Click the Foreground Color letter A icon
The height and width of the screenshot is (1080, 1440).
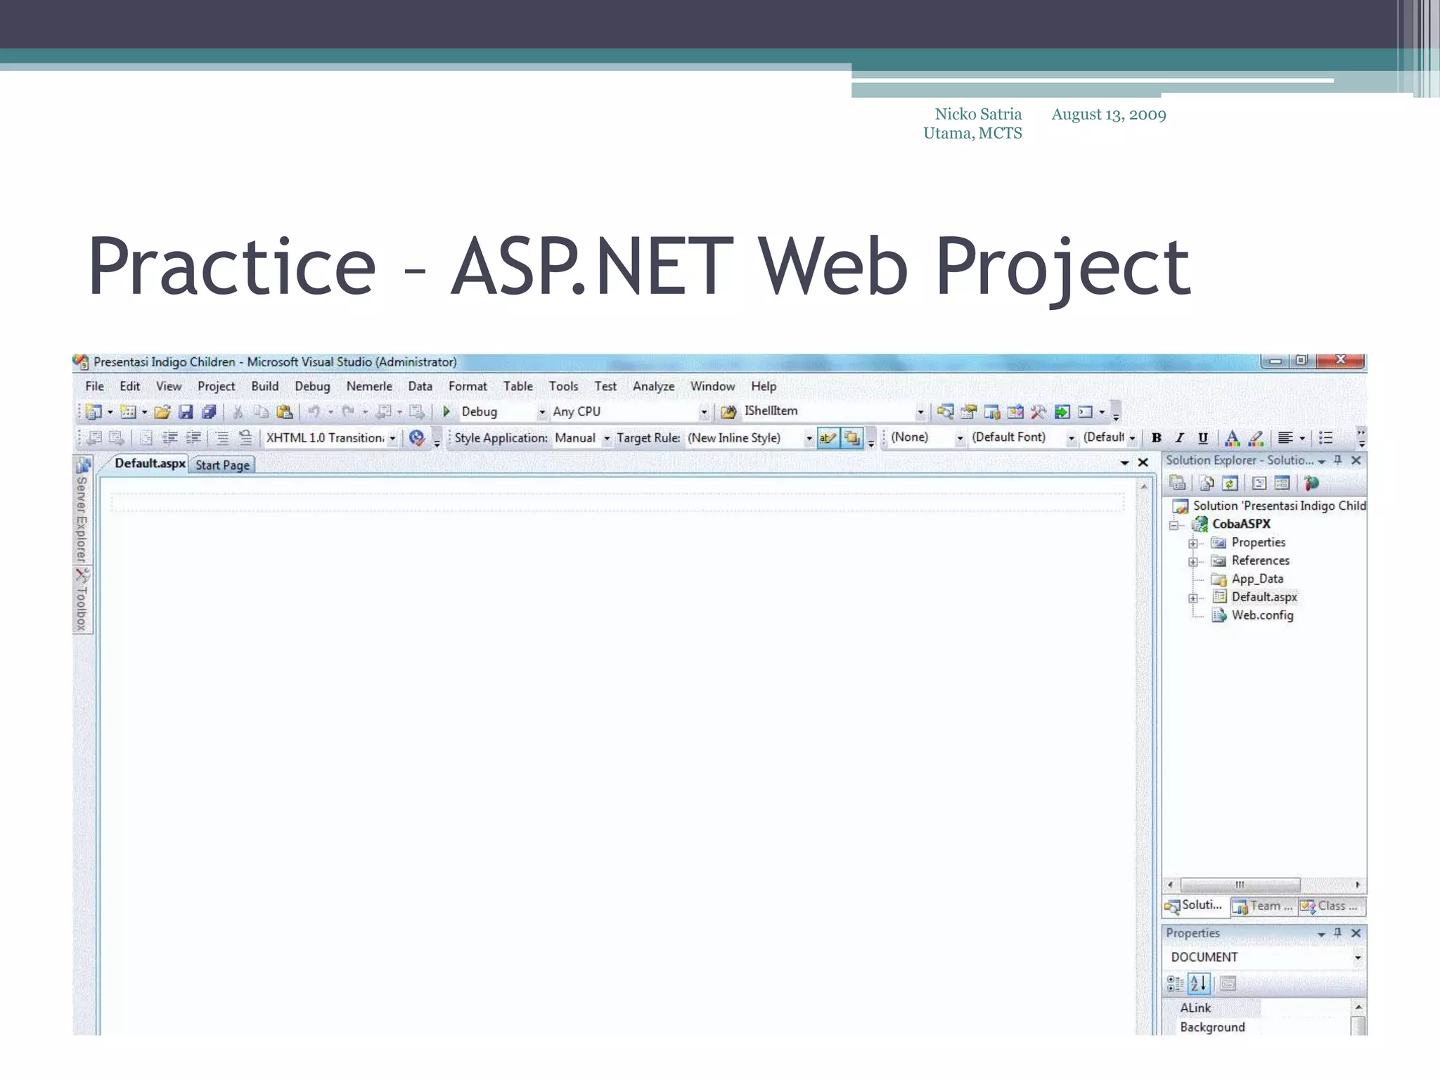(x=1232, y=438)
